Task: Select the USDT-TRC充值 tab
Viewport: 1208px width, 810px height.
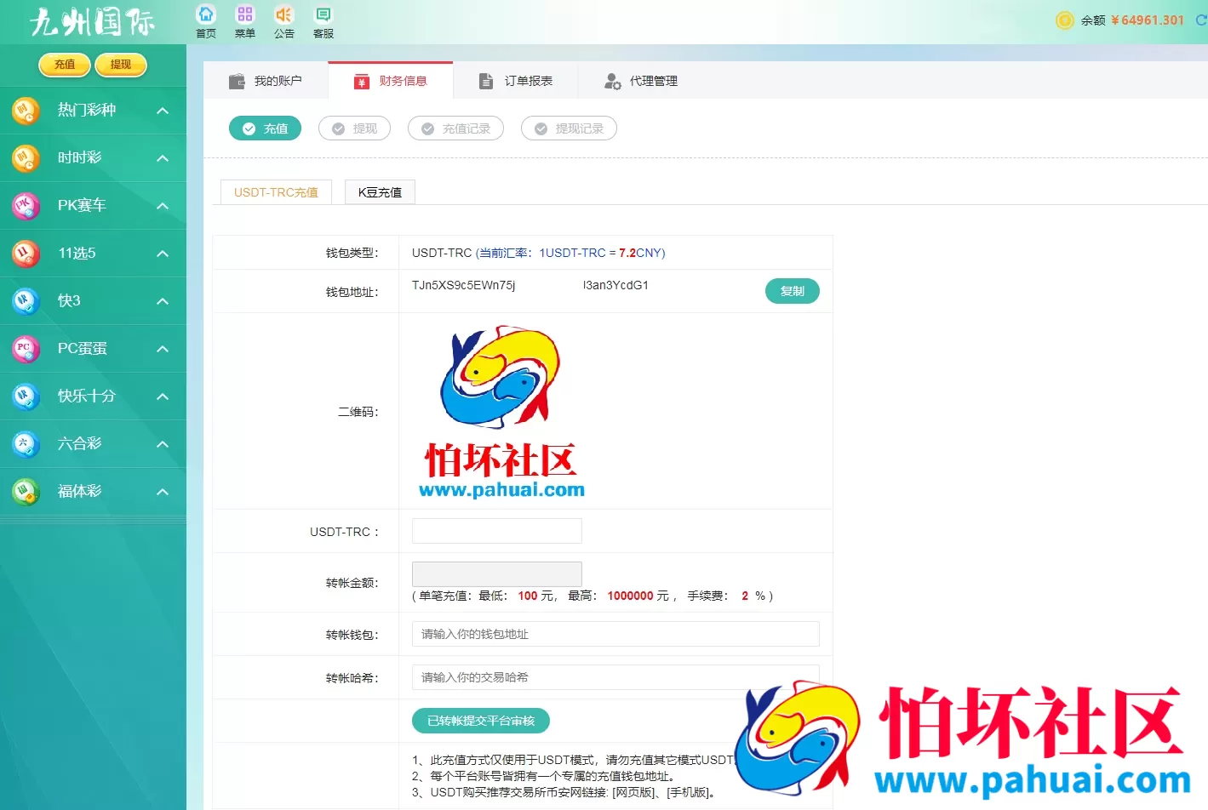Action: click(x=276, y=192)
